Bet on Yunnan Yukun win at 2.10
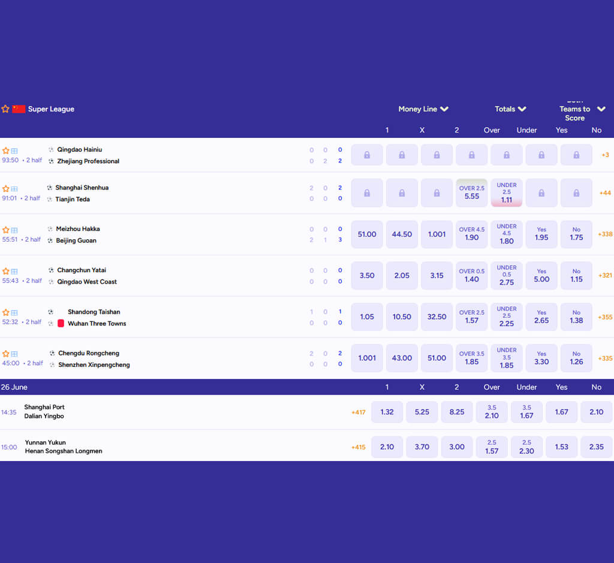Viewport: 614px width, 563px height. pyautogui.click(x=387, y=447)
